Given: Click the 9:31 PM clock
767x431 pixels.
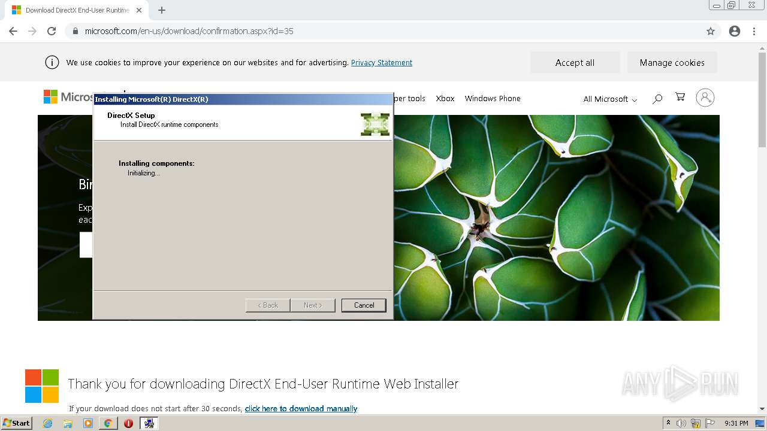Looking at the screenshot, I should coord(736,423).
